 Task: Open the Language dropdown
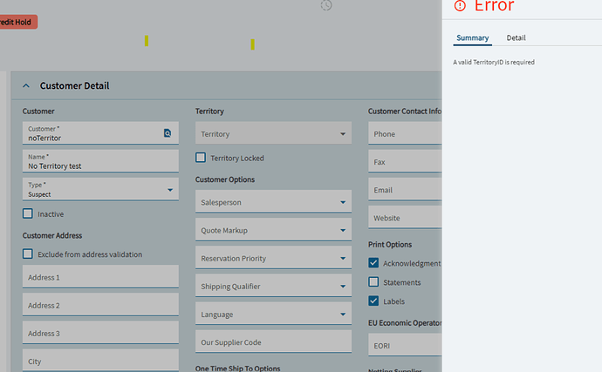tap(273, 314)
